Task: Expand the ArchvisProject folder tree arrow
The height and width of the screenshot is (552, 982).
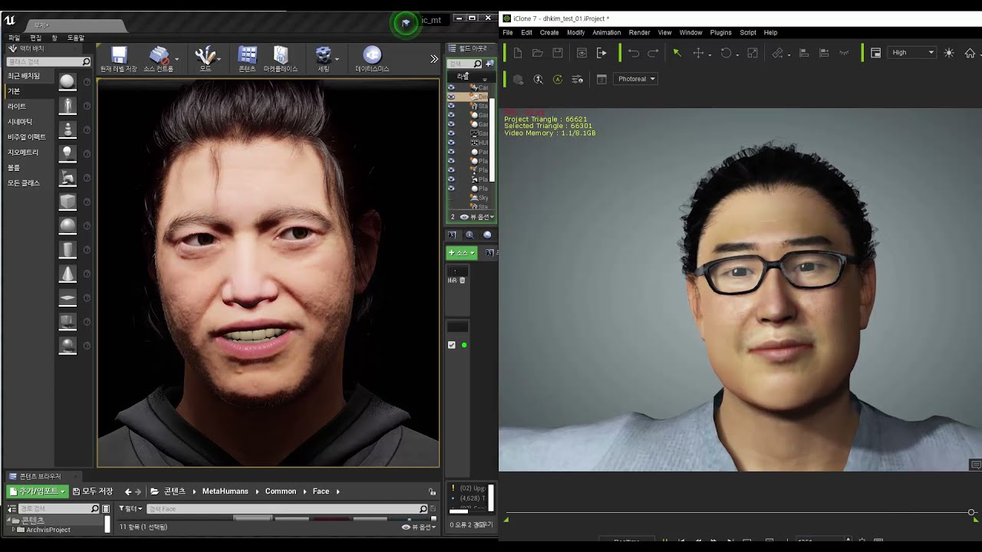Action: pos(13,530)
